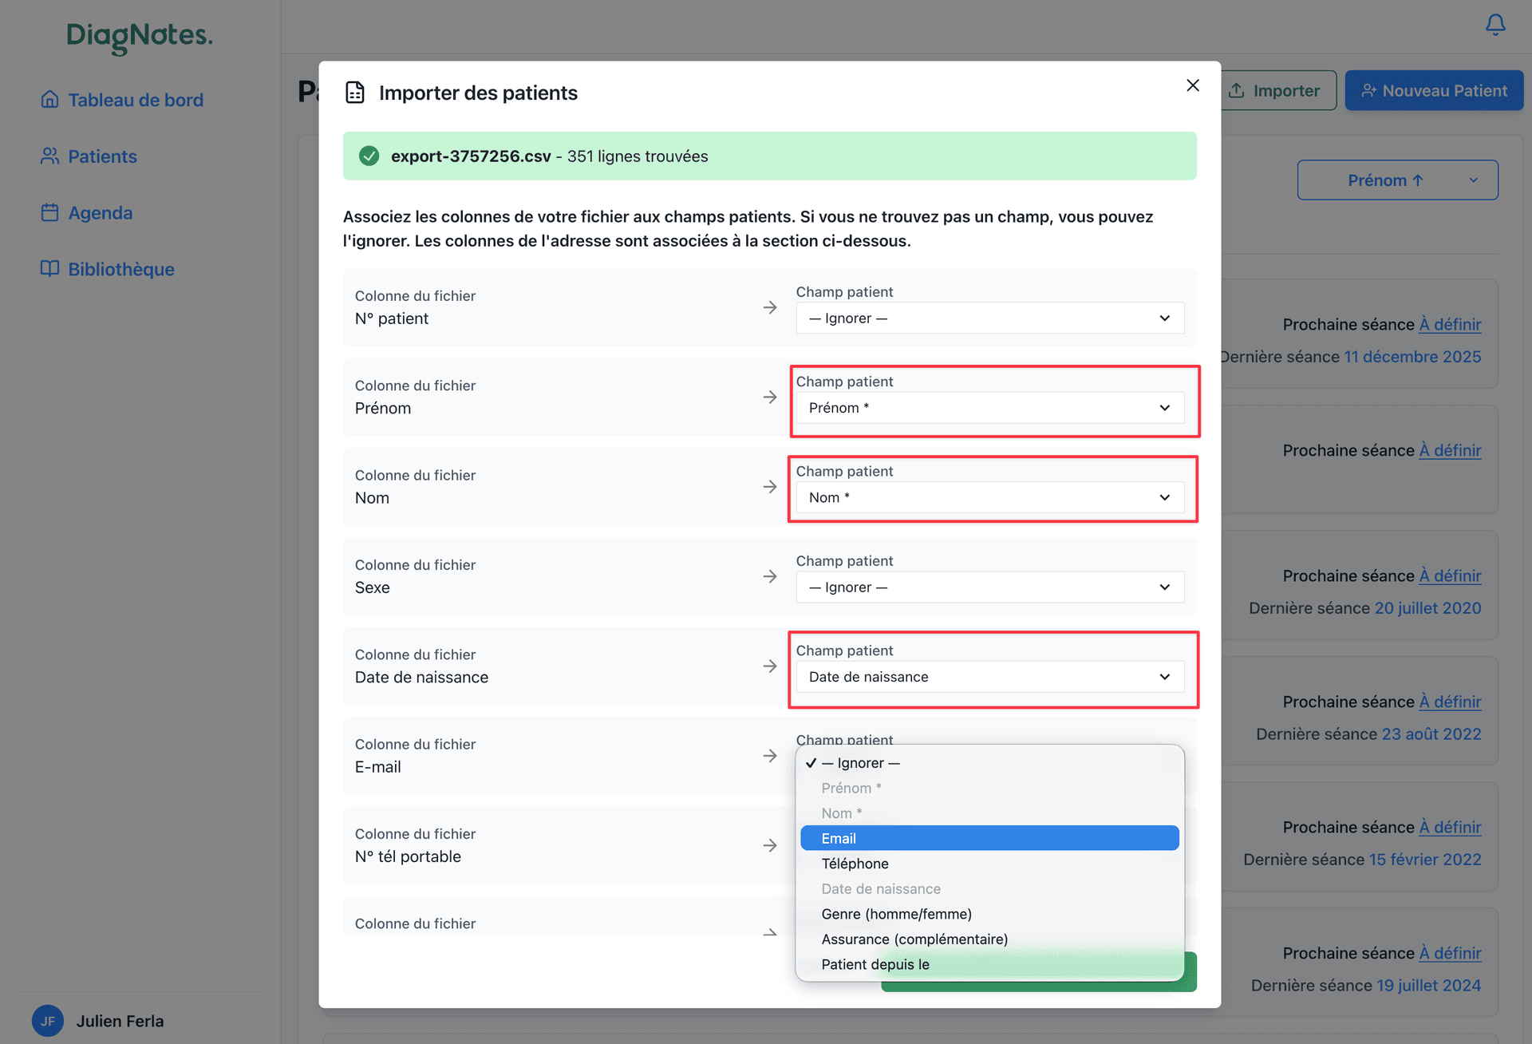Screen dimensions: 1532x1044
Task: Click the notification bell icon
Action: pos(1495,25)
